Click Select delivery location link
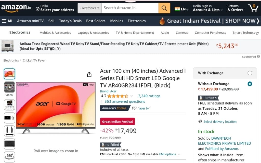The height and width of the screenshot is (163, 261). [x=220, y=122]
